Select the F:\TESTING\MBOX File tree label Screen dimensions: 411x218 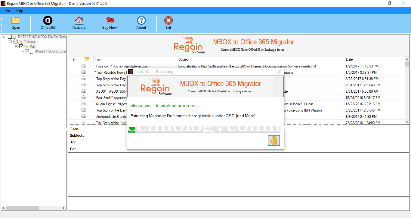pos(42,37)
